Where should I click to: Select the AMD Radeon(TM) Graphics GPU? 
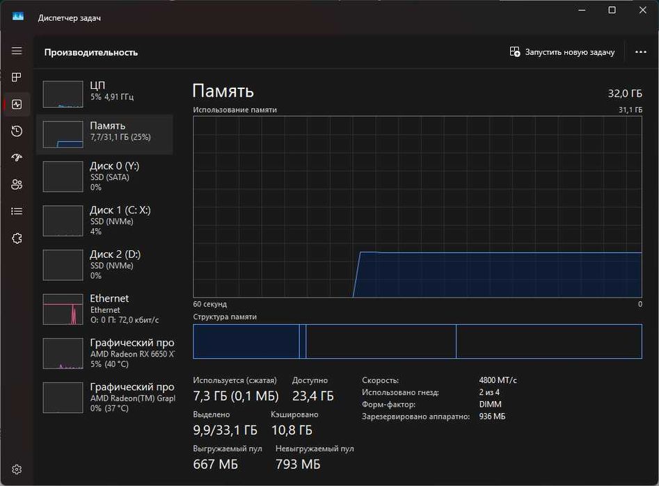click(104, 398)
